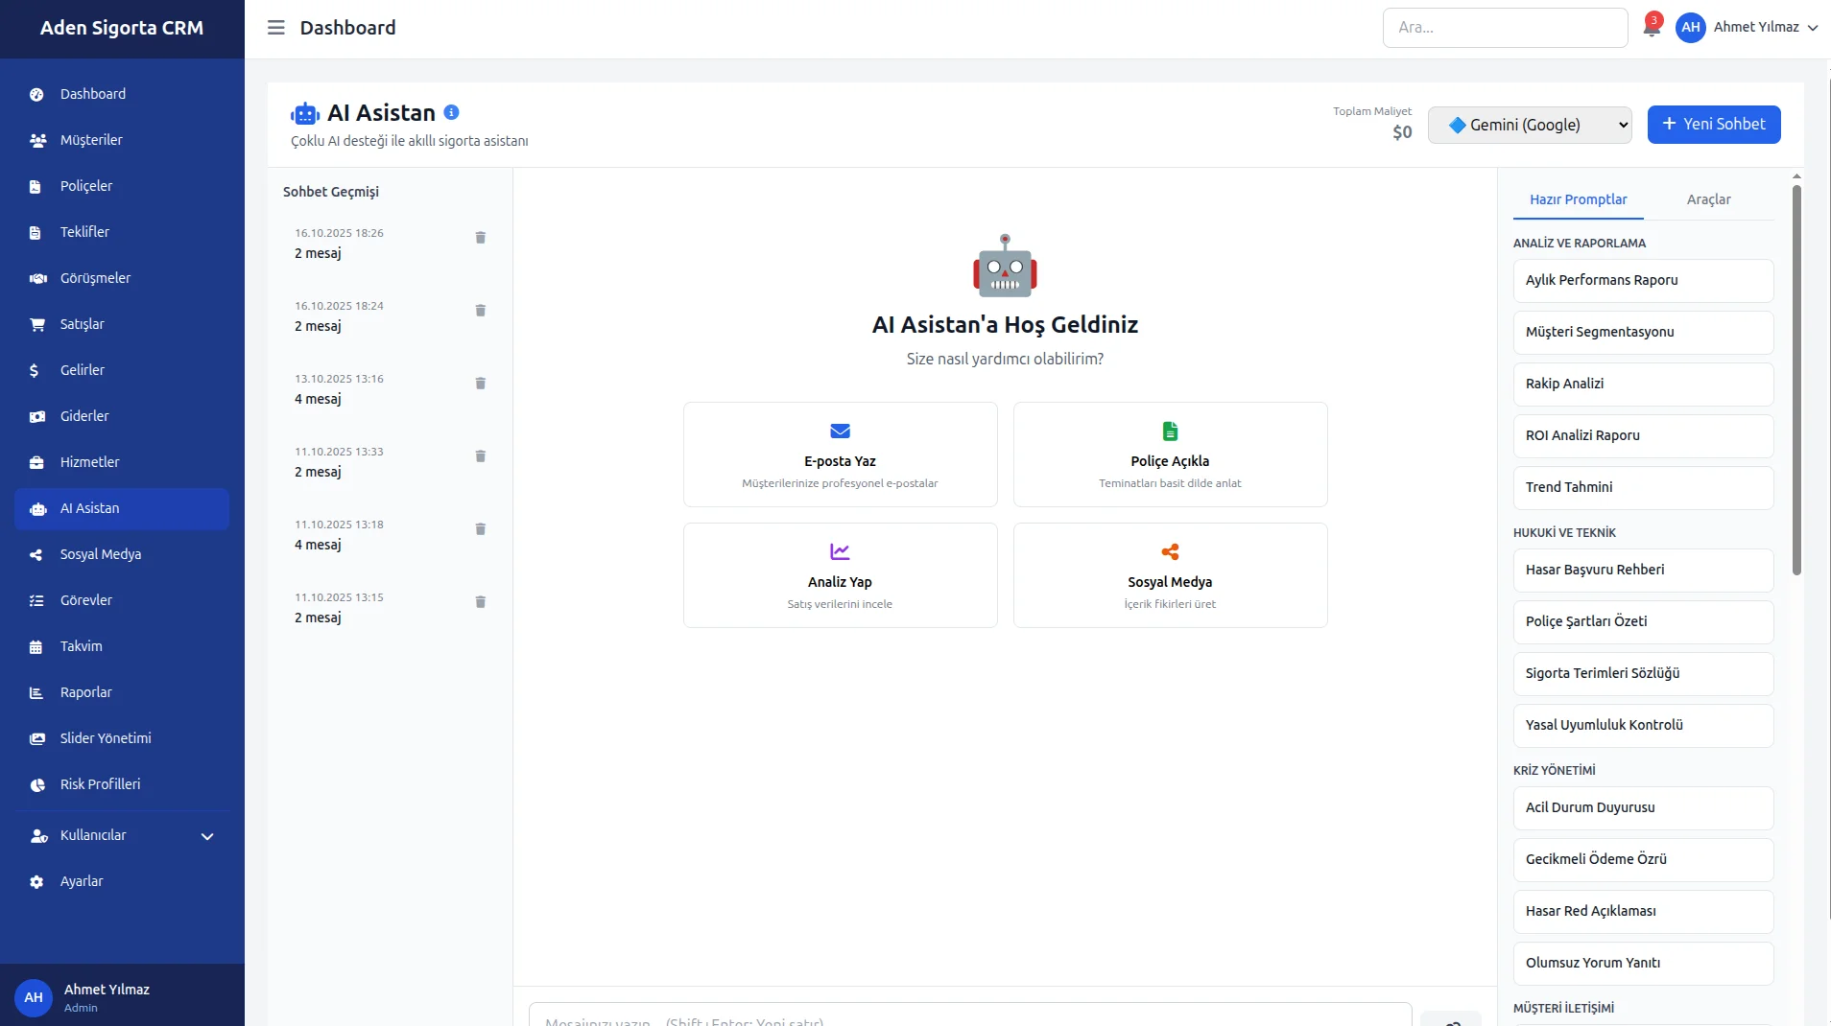Toggle the hamburger sidebar menu icon

pos(275,28)
